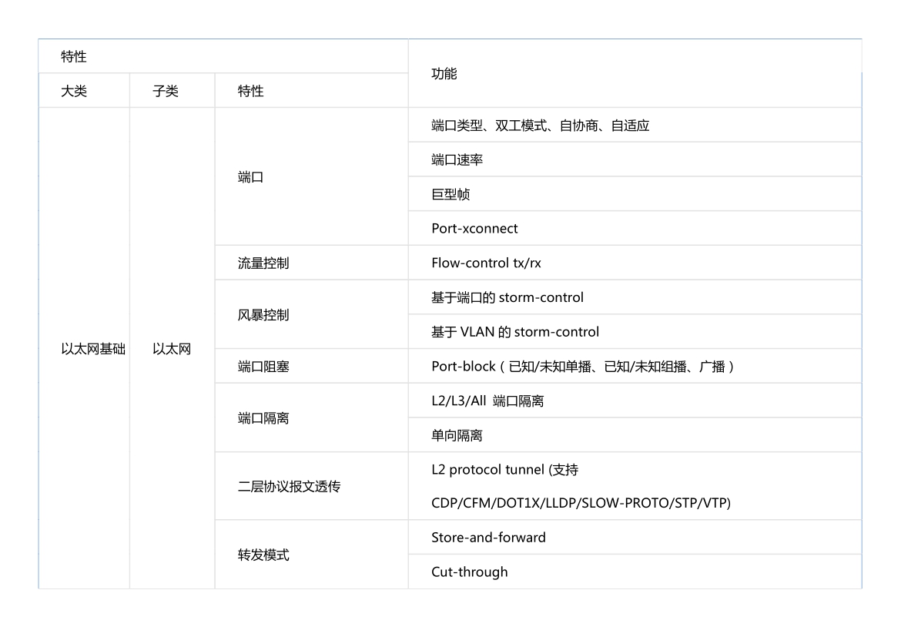Select the 端口 feature cell
Image resolution: width=901 pixels, height=637 pixels.
[311, 176]
